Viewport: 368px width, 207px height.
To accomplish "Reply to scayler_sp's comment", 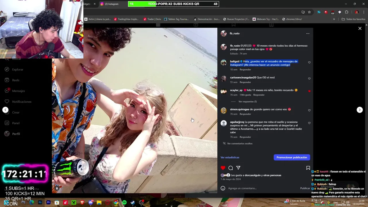I will click(259, 95).
